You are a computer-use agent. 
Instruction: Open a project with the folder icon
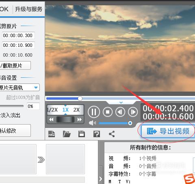coord(67,134)
